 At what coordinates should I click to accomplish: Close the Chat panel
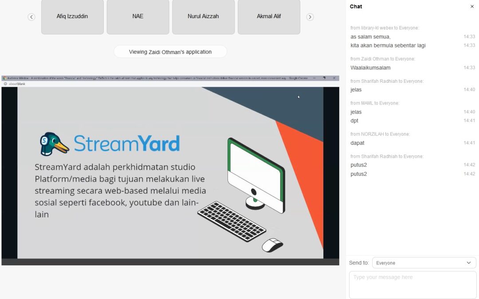click(472, 6)
